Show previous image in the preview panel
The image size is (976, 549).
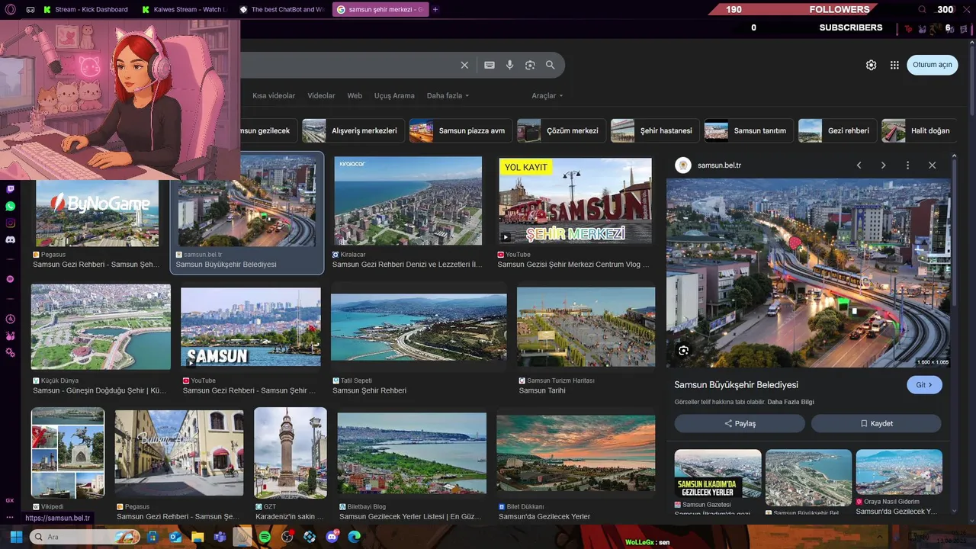click(859, 165)
